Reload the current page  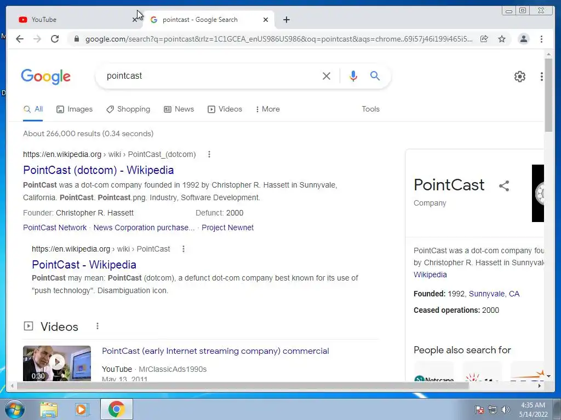point(55,39)
